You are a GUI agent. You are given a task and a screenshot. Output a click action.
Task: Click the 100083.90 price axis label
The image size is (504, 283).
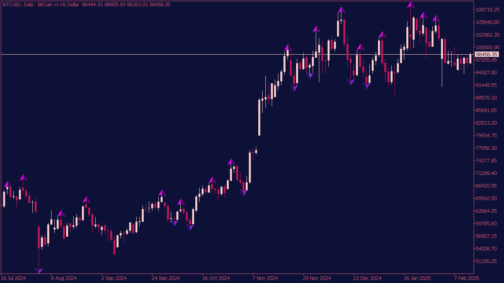pos(487,47)
